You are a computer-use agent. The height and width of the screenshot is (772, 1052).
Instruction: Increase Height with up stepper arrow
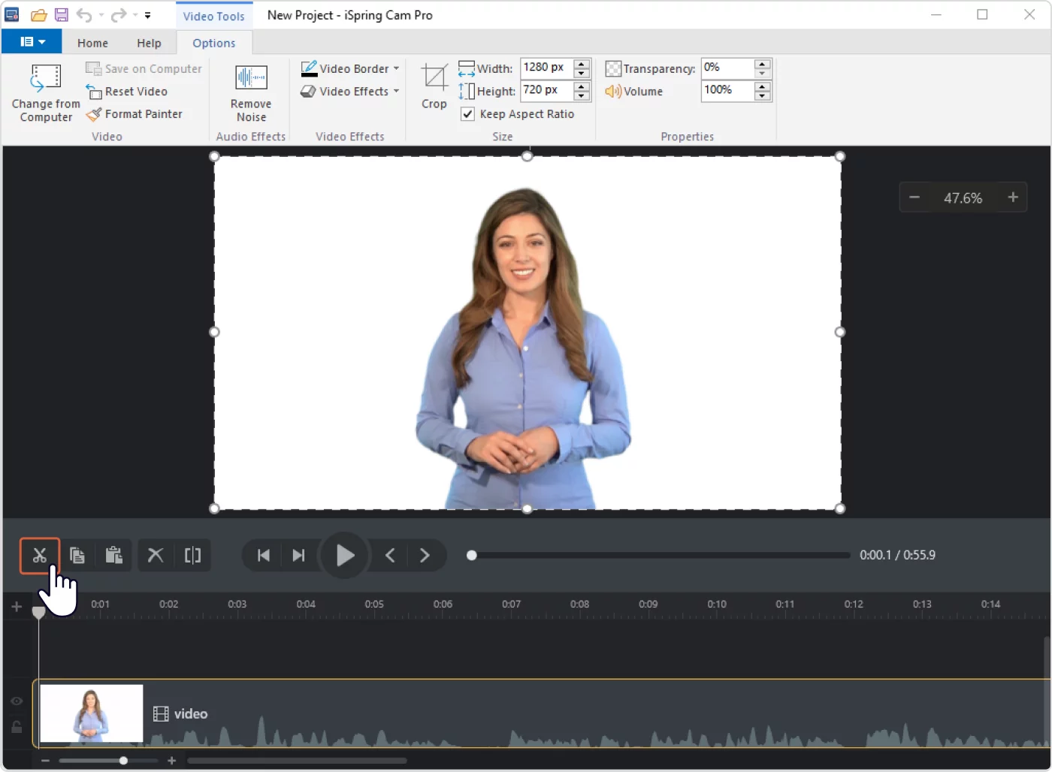click(x=582, y=86)
